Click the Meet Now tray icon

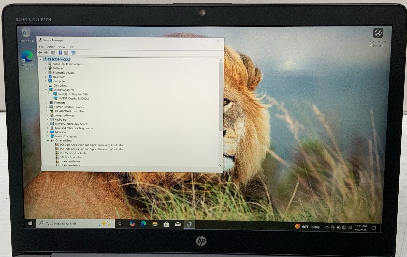tap(333, 227)
